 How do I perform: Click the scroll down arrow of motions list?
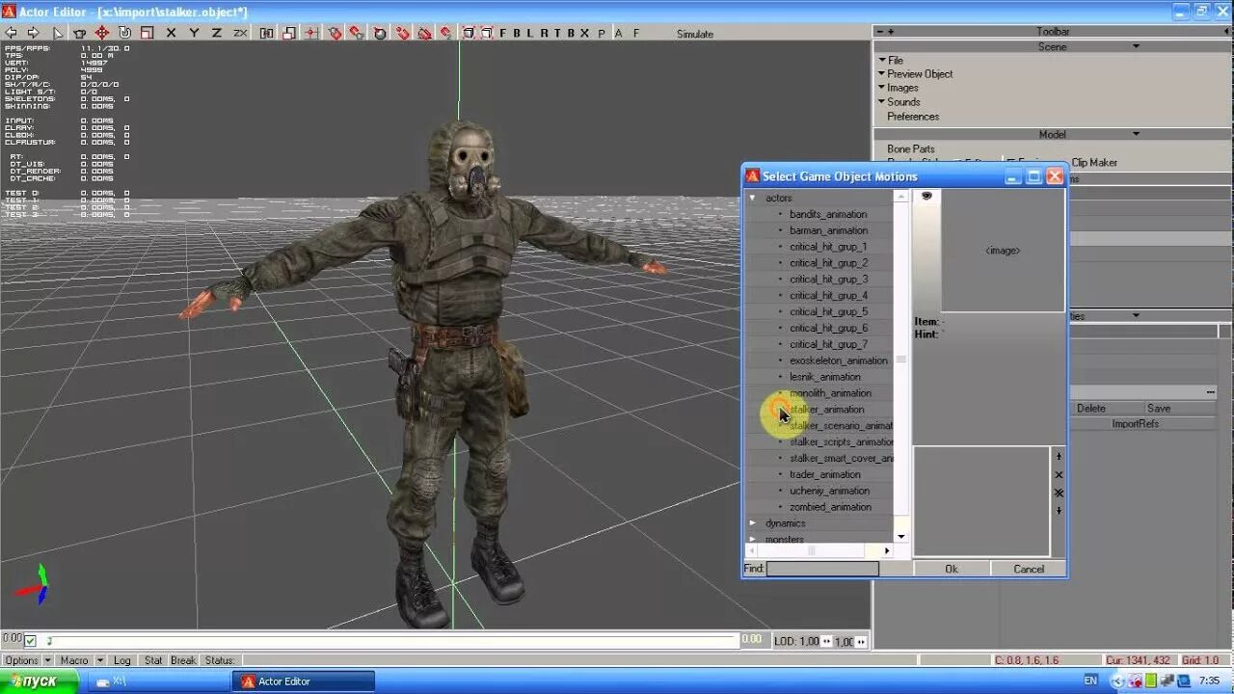[x=901, y=537]
